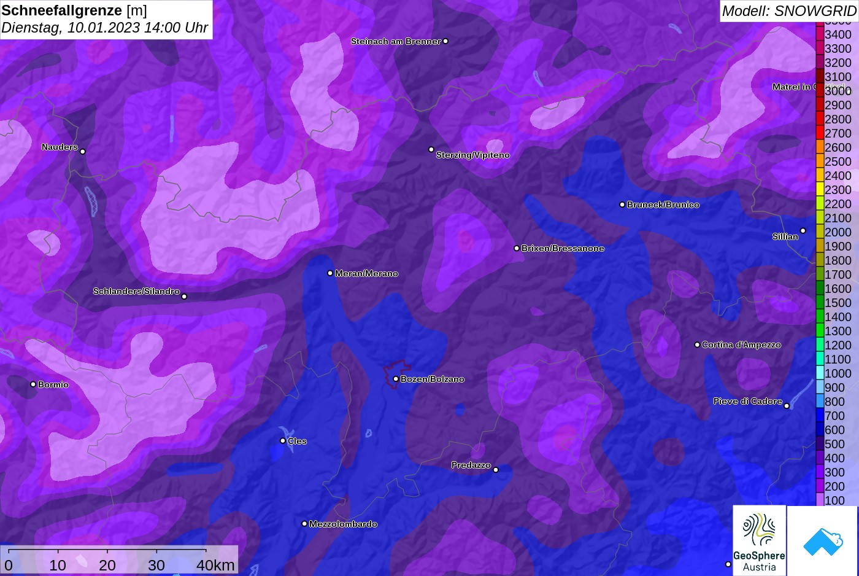Click the legend value '1200'
Image resolution: width=859 pixels, height=576 pixels.
click(x=838, y=345)
